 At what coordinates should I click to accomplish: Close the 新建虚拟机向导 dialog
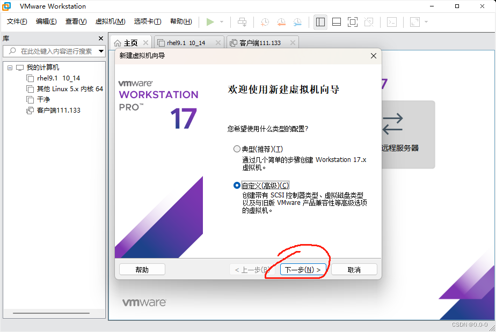pos(374,56)
